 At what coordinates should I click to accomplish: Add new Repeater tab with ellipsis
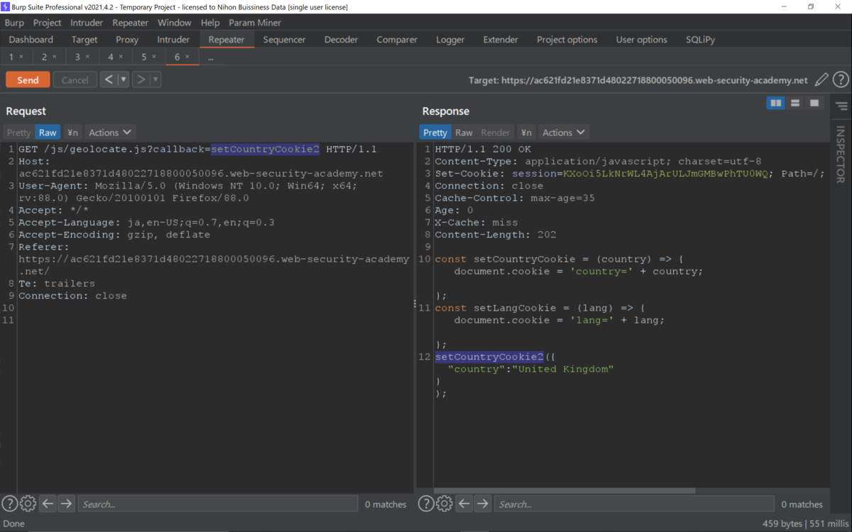(x=210, y=57)
